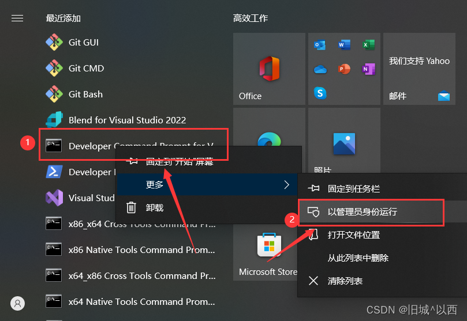Click the trash icon beside 卸载
Screen dimensions: 467x321
click(x=131, y=207)
